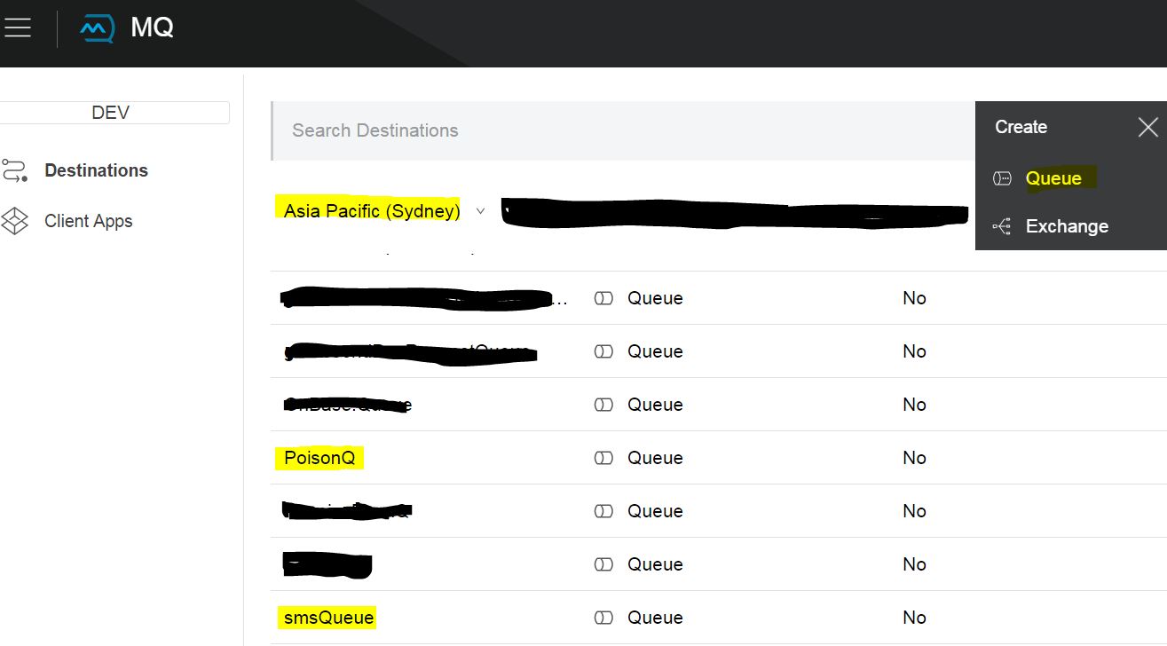Click the queue type icon beside smsQueue
The width and height of the screenshot is (1167, 646).
[x=603, y=618]
